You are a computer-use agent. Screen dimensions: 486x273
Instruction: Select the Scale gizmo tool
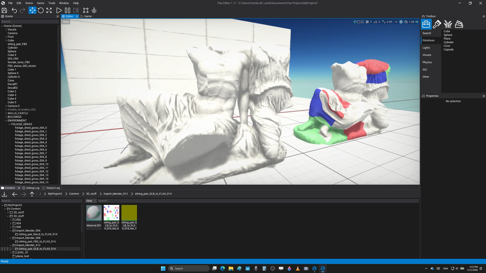(49, 10)
